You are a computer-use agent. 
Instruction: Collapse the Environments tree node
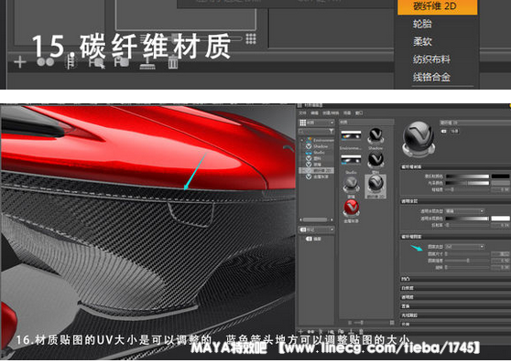pyautogui.click(x=302, y=140)
